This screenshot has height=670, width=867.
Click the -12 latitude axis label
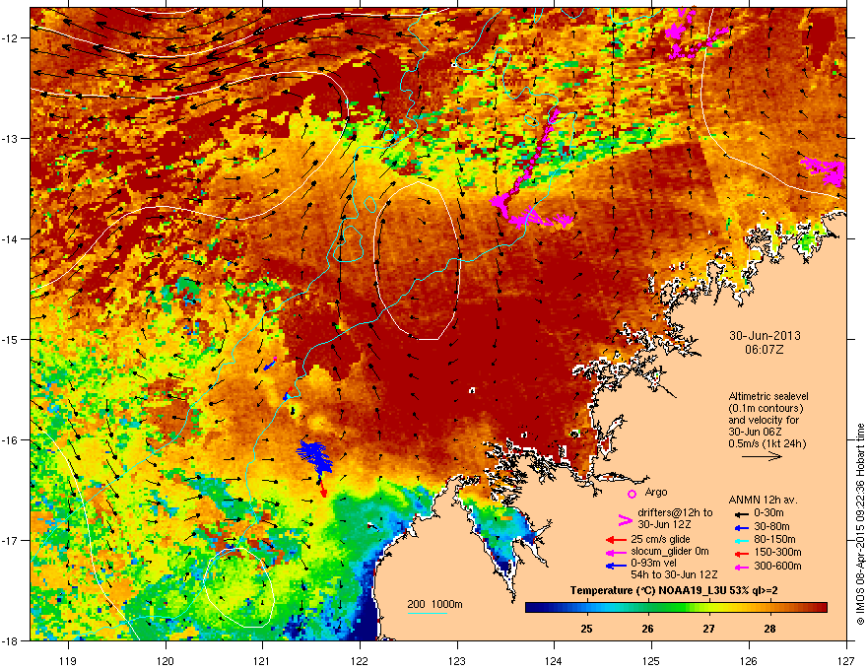(x=11, y=38)
